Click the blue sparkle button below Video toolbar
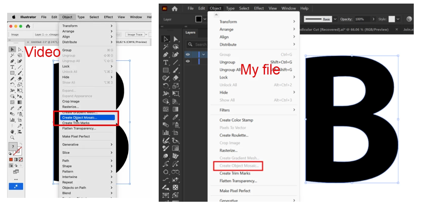426x205 pixels. 16,186
